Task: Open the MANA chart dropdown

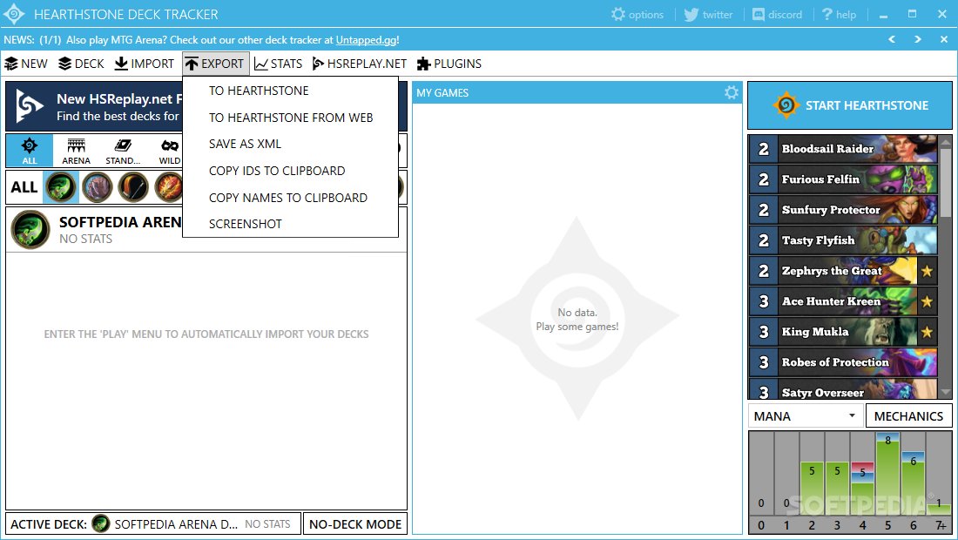Action: pos(806,416)
